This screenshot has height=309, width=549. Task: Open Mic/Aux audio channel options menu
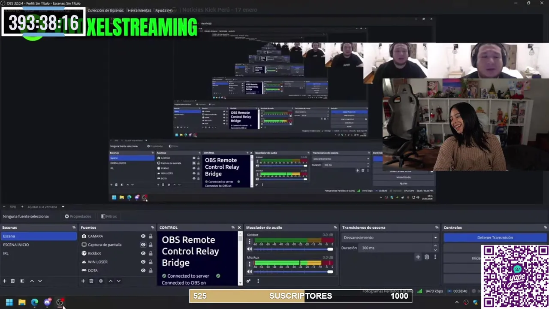(x=249, y=264)
